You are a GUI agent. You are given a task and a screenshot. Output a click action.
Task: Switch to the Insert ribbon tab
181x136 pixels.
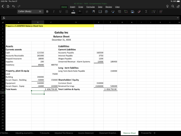(73, 7)
